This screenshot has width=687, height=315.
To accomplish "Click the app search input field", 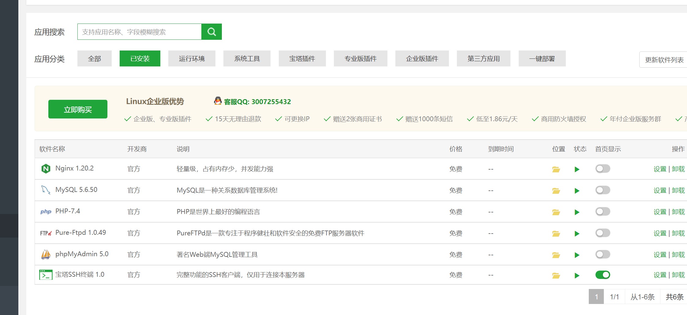I will [x=140, y=32].
